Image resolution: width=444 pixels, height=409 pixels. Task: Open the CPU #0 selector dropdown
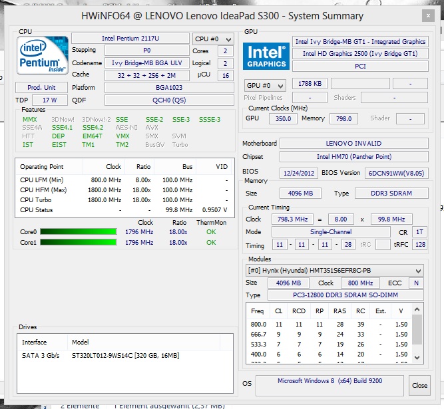(x=213, y=39)
